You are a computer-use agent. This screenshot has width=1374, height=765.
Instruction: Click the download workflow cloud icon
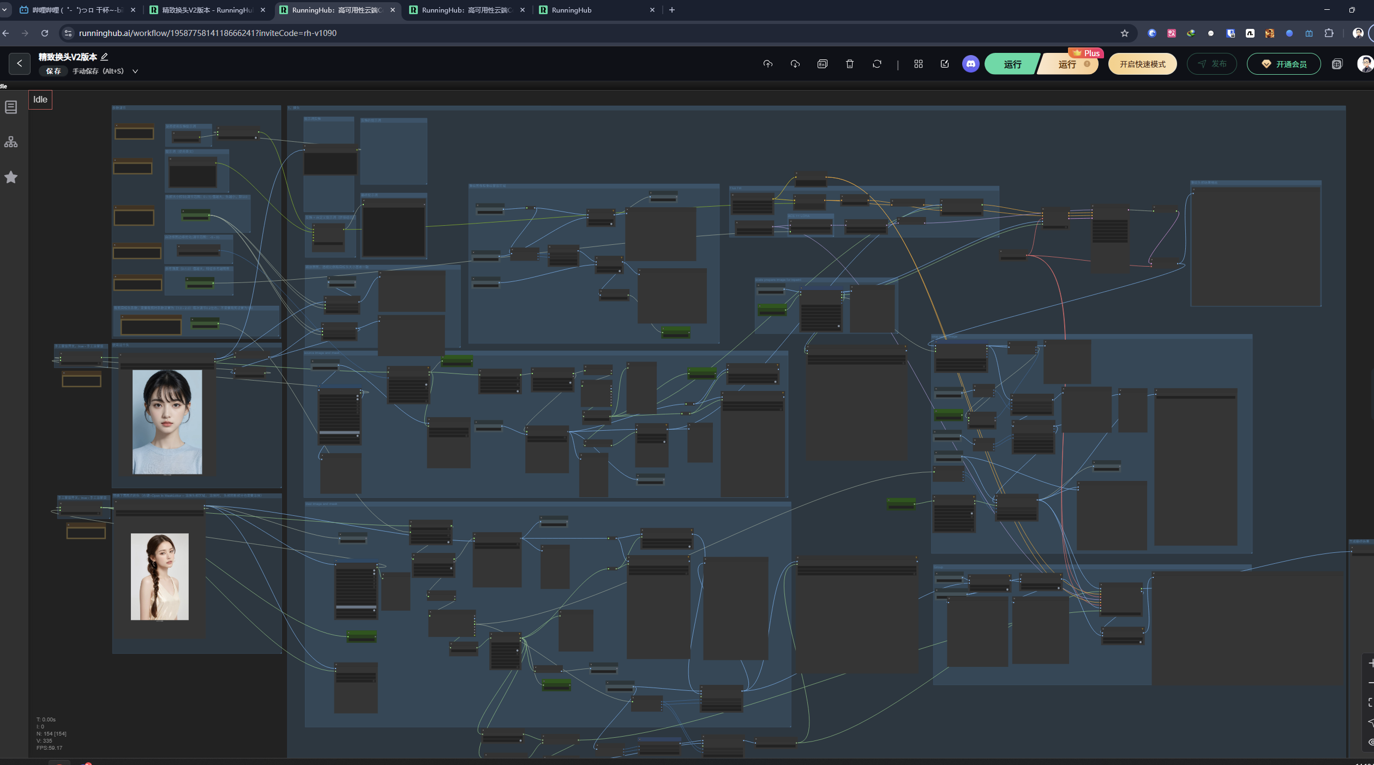tap(795, 64)
